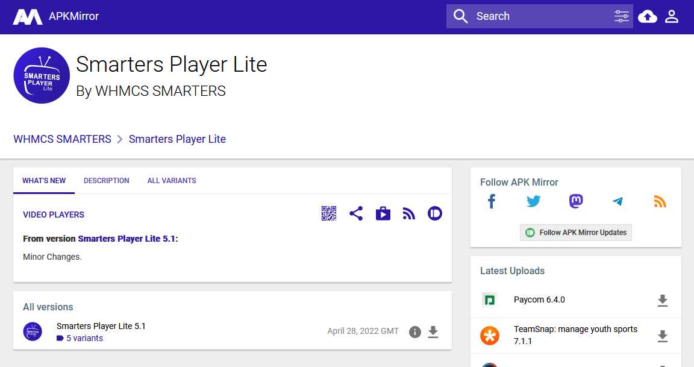Click the 'Smarters Player Lite' page title

tap(172, 64)
